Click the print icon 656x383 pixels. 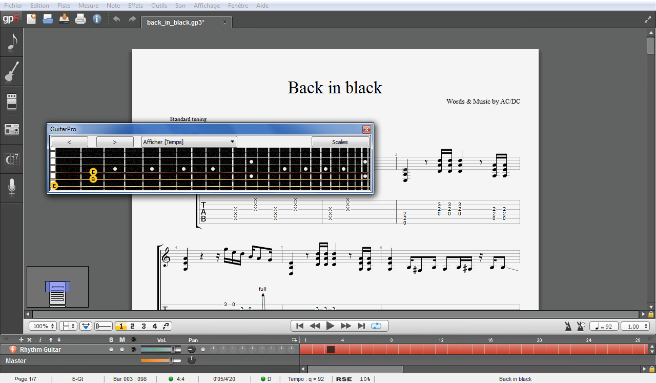[x=80, y=19]
